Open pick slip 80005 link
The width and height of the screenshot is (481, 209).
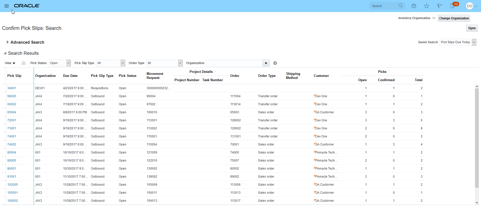[12, 161]
